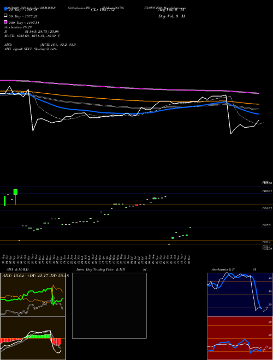Click the blue 20 Day EMA legend swatch
Screen dimensions: 273x360
coord(5,9)
